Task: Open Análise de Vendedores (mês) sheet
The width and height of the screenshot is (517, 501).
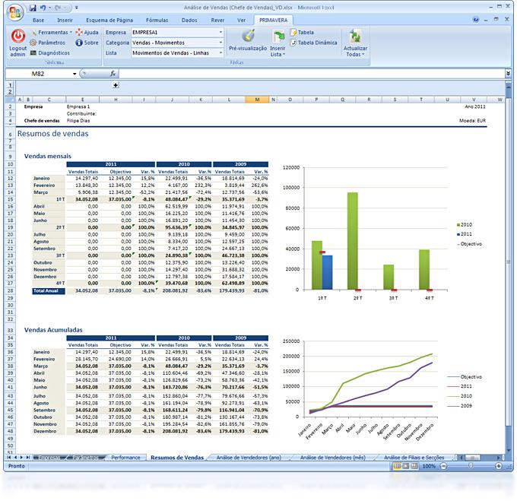Action: [x=333, y=458]
